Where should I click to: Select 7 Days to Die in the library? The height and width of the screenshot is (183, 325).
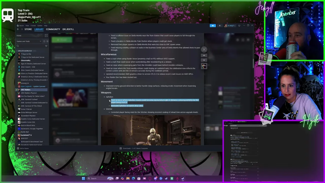tap(26, 54)
